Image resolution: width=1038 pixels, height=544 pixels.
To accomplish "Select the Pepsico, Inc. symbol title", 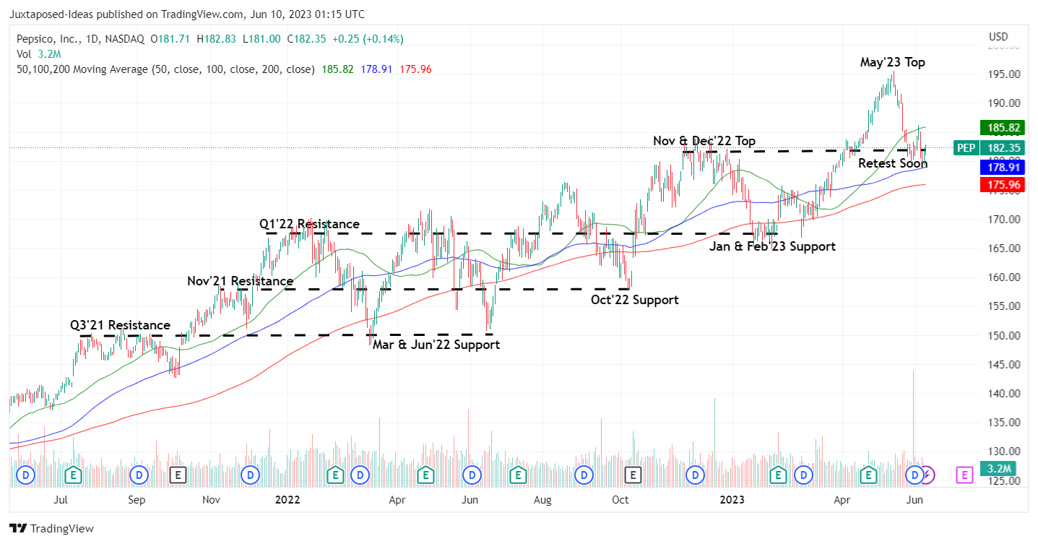I will (48, 38).
